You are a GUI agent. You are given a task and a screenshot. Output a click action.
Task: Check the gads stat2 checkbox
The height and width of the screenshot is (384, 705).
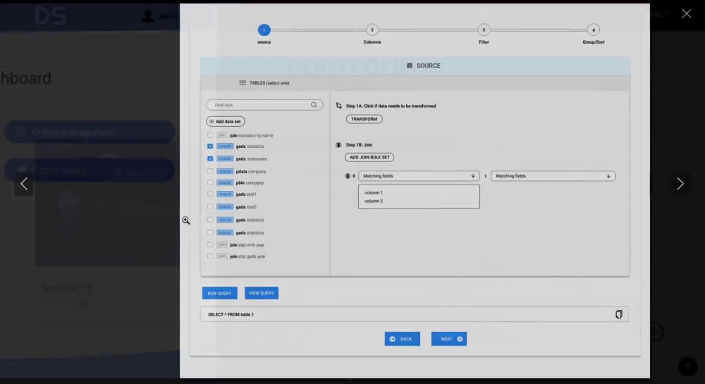click(210, 206)
